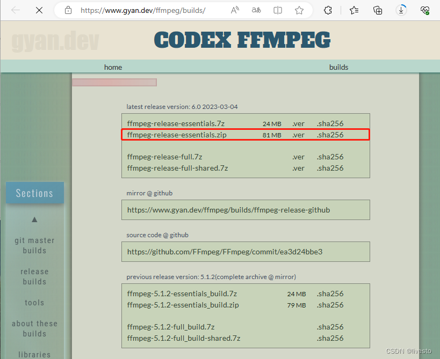Add this page to favorites

click(x=299, y=10)
